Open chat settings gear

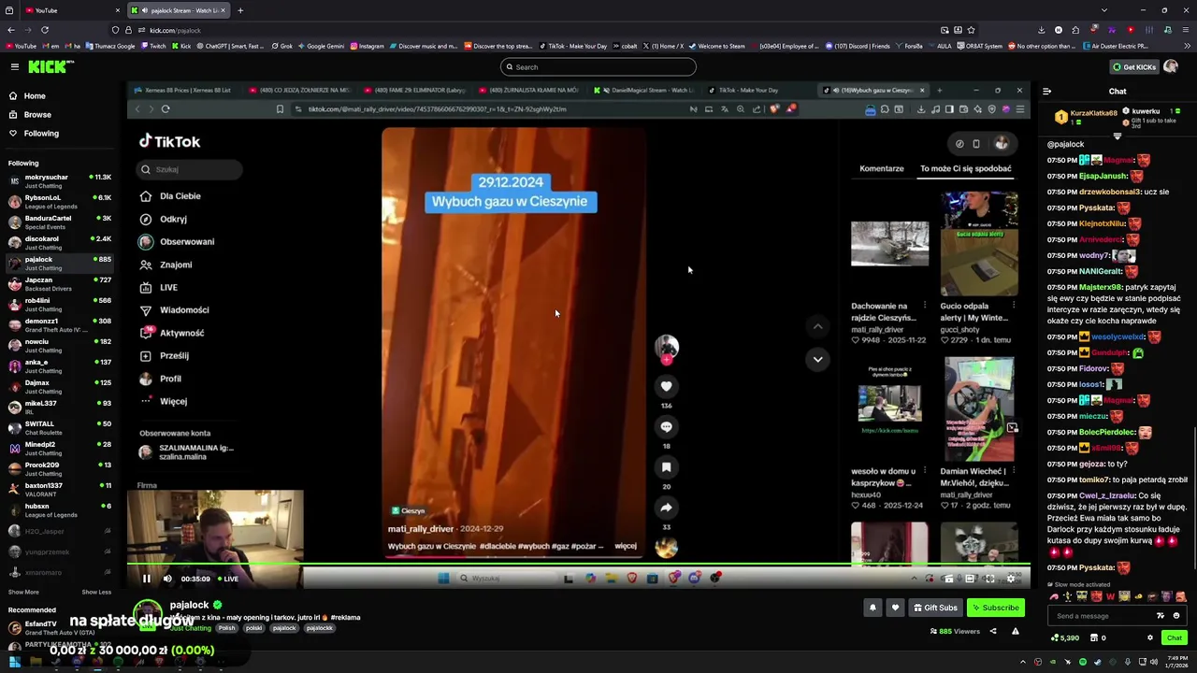click(1150, 637)
